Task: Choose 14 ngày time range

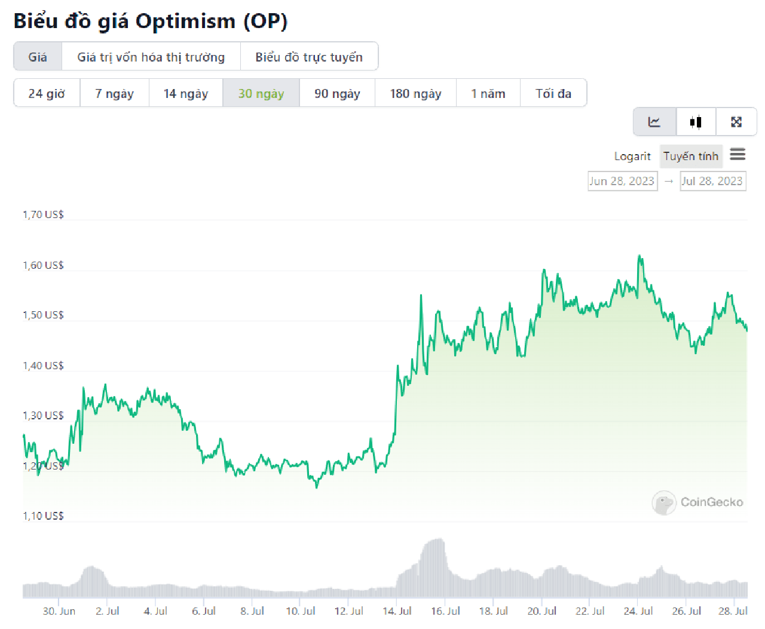Action: tap(186, 93)
